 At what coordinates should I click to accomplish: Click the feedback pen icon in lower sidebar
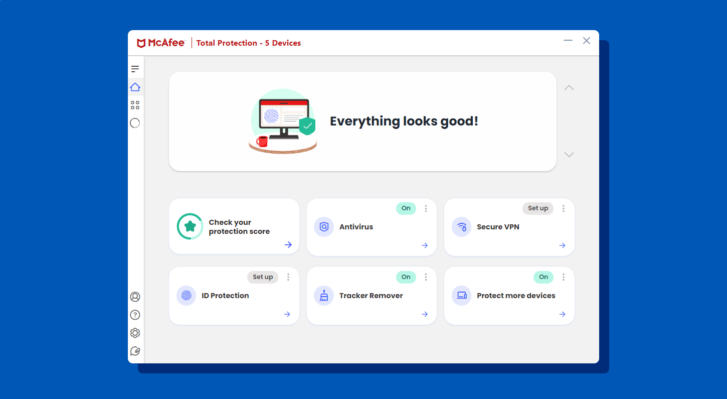coord(135,351)
